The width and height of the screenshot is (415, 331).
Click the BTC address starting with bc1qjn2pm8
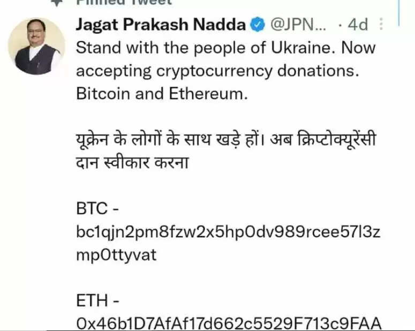click(x=228, y=232)
